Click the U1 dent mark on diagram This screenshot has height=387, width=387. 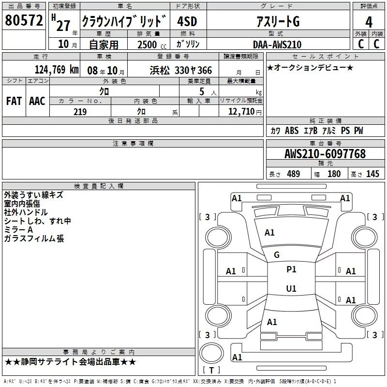click(x=291, y=289)
